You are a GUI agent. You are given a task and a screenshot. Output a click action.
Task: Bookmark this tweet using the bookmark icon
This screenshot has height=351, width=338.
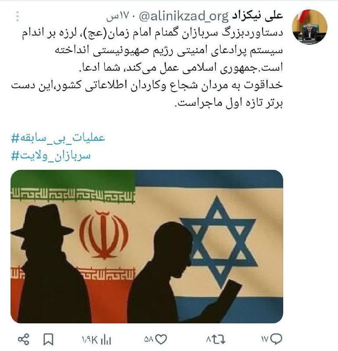48,340
